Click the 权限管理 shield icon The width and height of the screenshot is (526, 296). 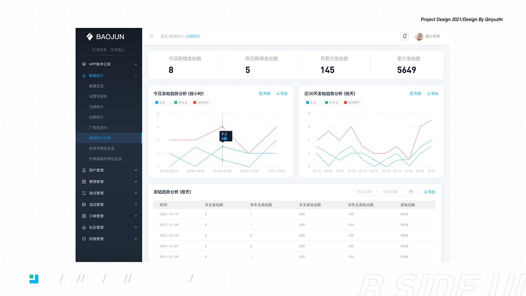(x=84, y=239)
